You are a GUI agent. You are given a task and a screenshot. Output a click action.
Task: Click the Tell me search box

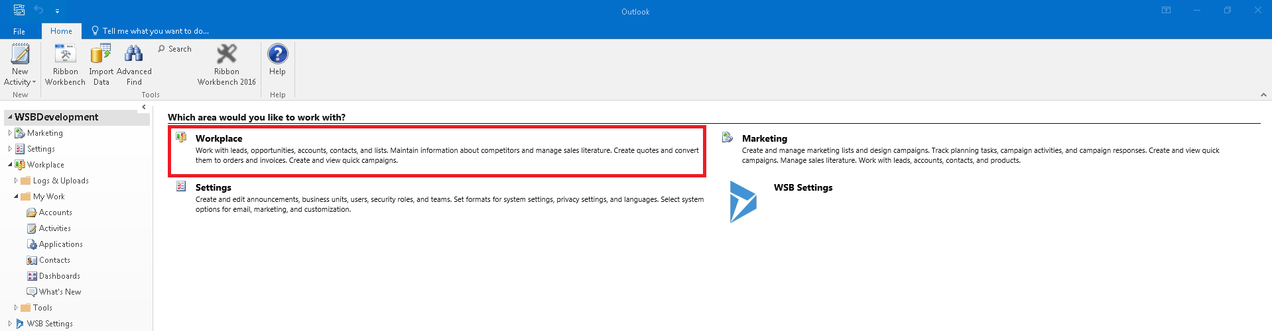coord(155,31)
